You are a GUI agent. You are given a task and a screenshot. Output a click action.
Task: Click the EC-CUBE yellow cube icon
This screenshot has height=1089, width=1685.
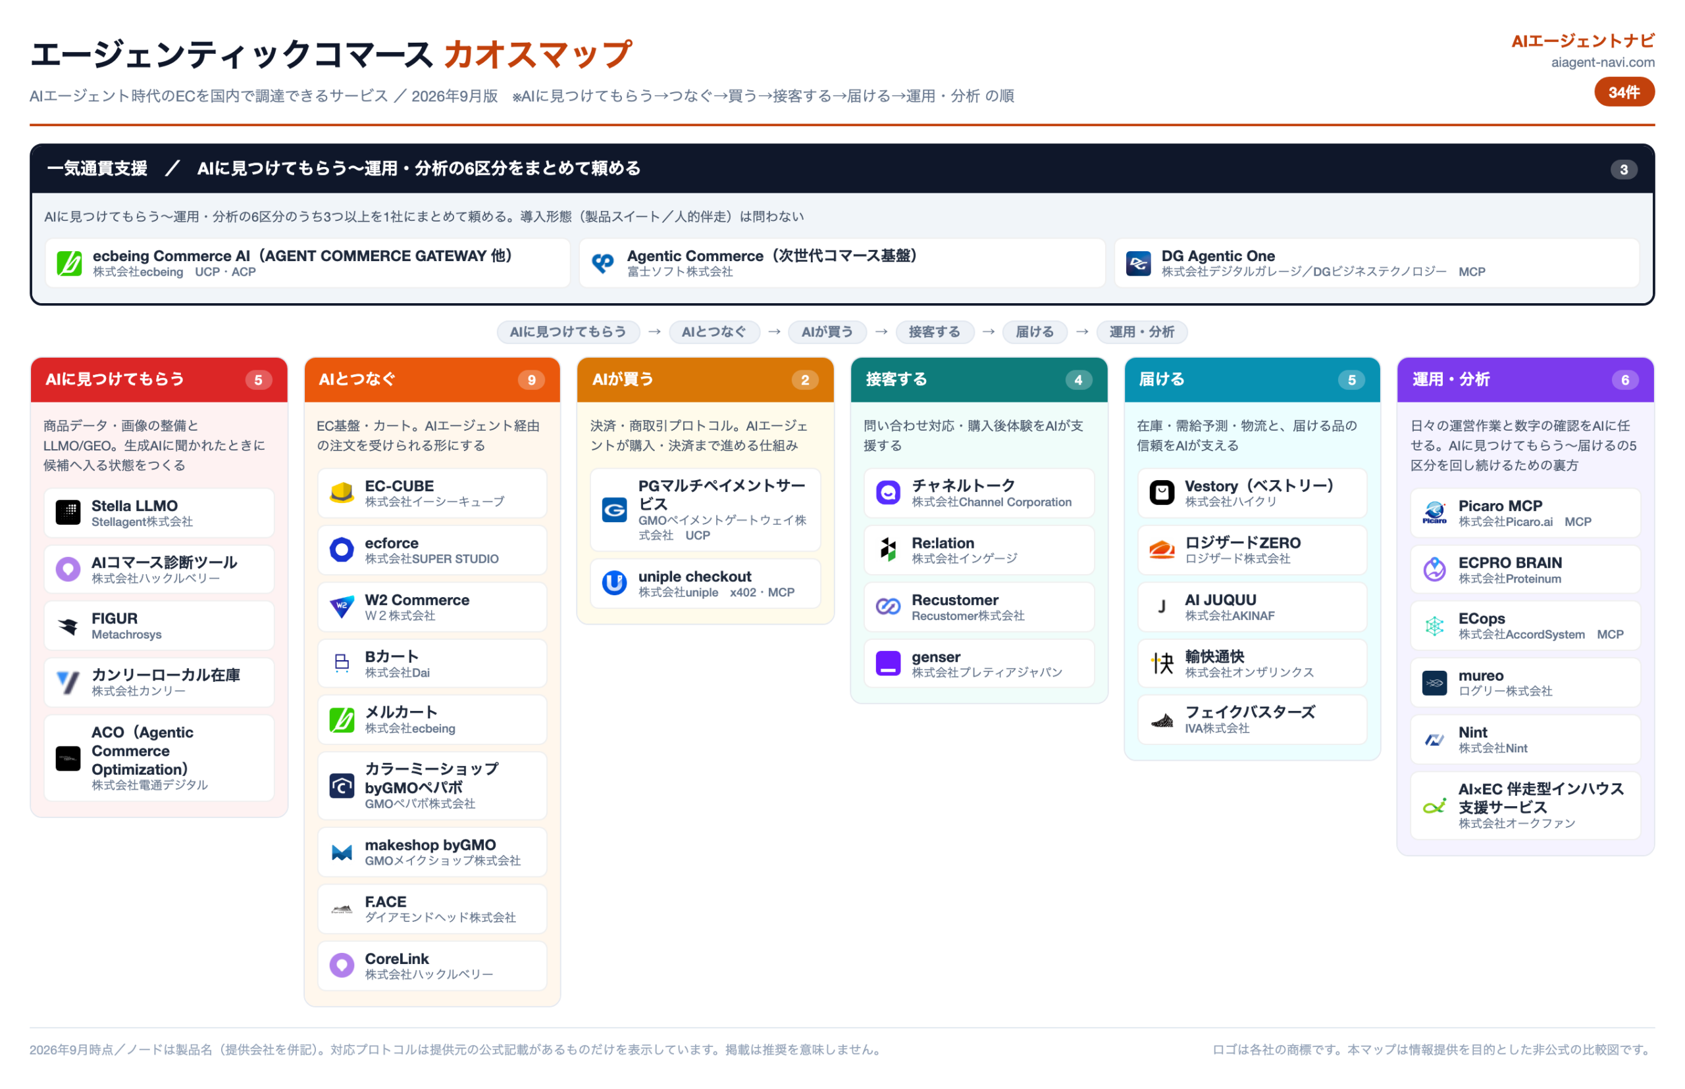click(x=342, y=493)
